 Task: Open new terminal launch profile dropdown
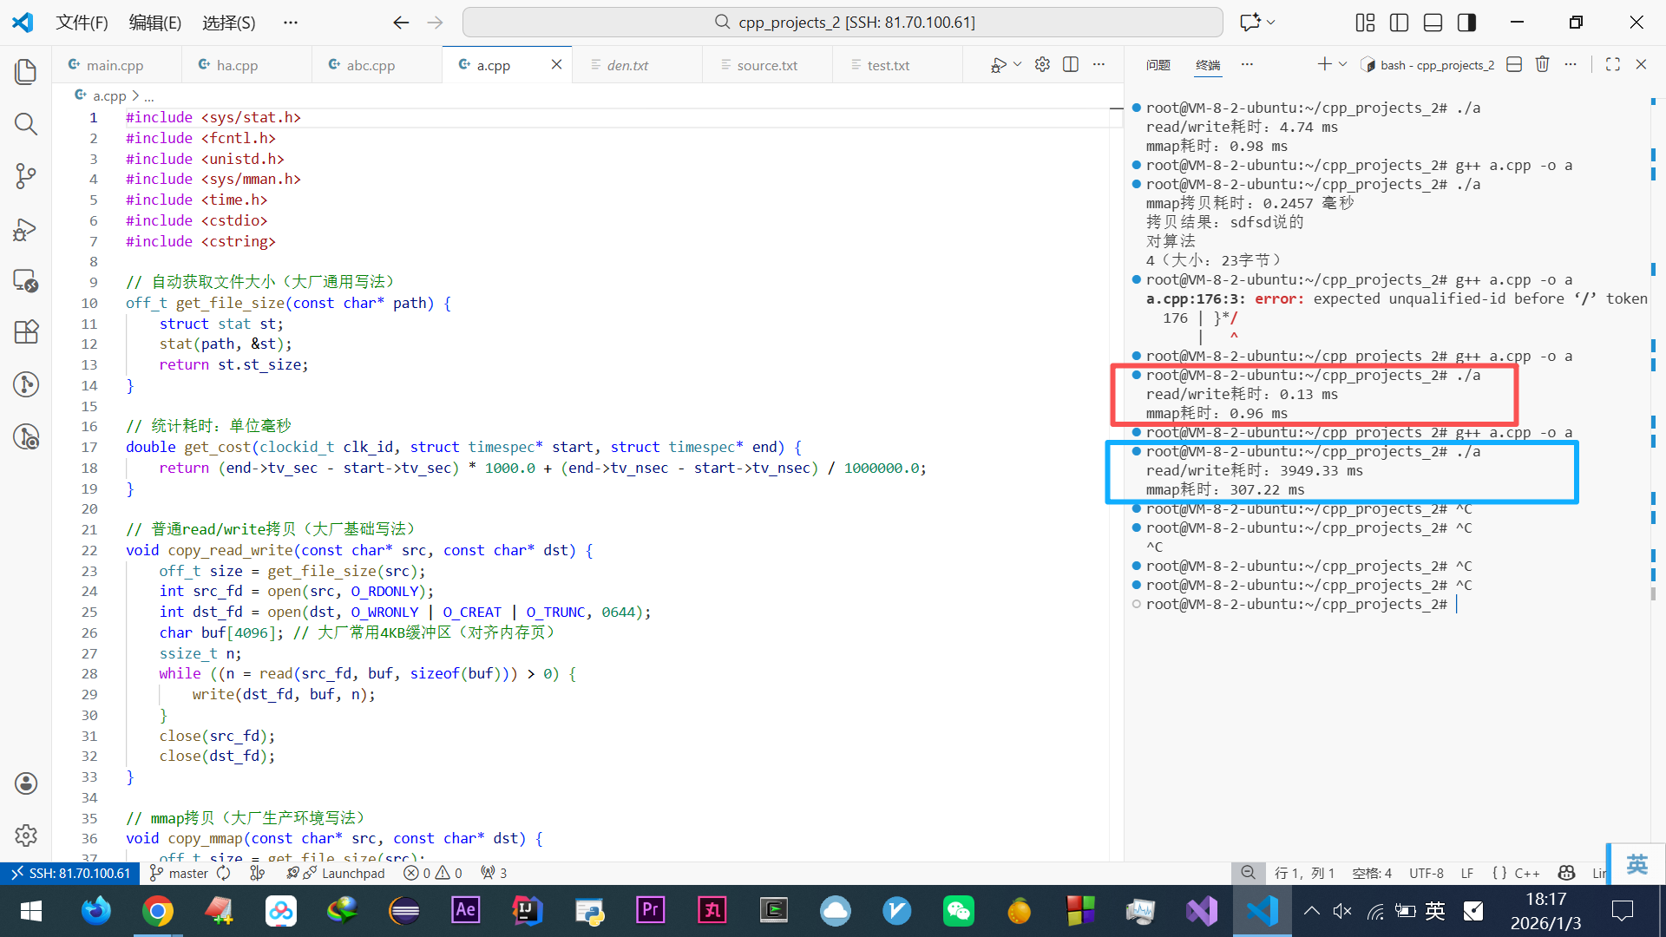(x=1343, y=65)
